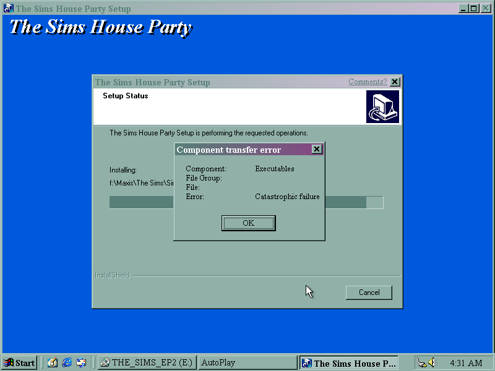
Task: Open the Windows Start menu
Action: (x=19, y=363)
